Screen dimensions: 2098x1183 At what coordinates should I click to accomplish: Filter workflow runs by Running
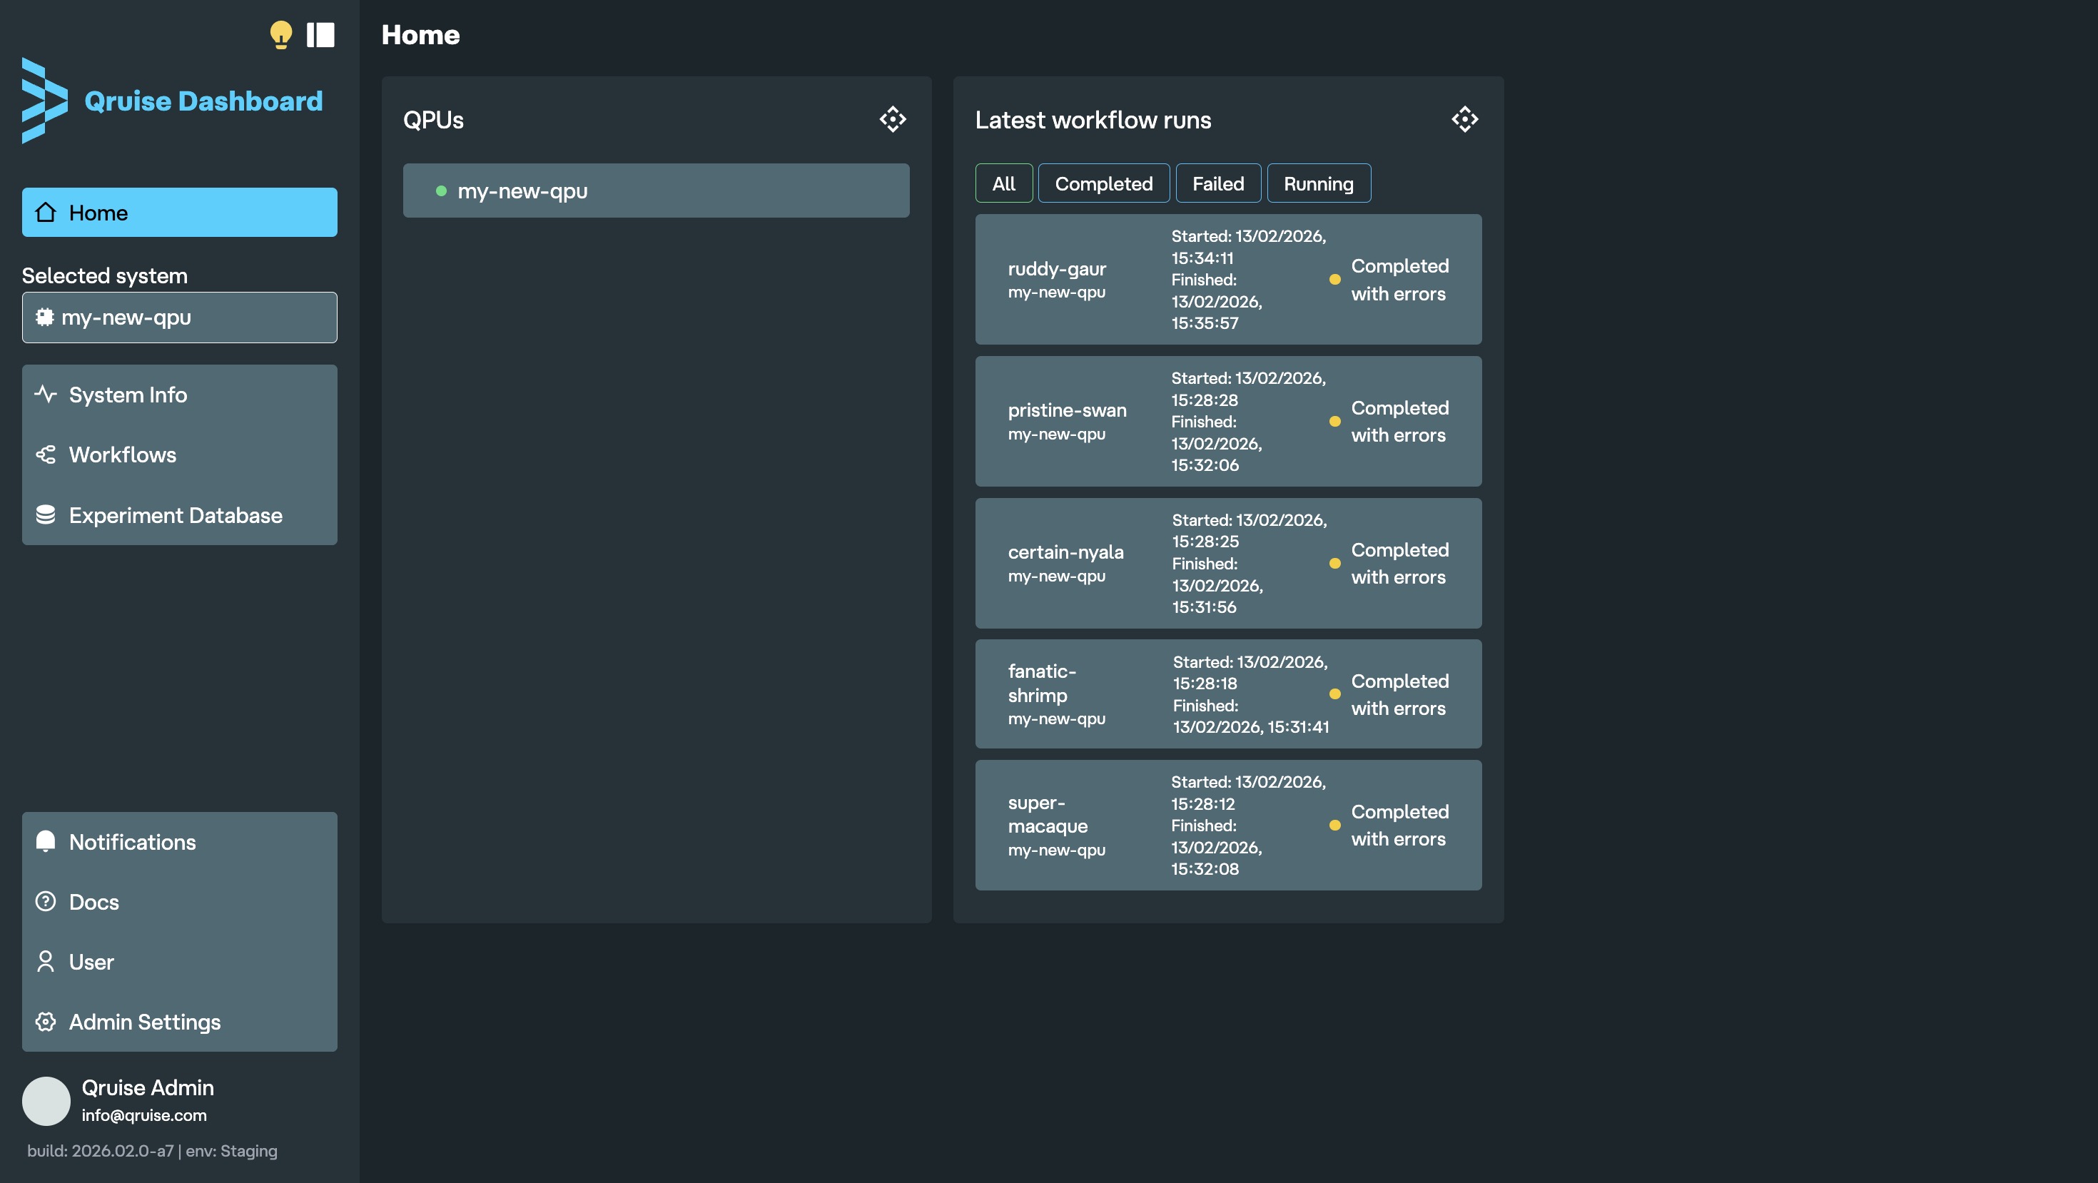pyautogui.click(x=1319, y=184)
